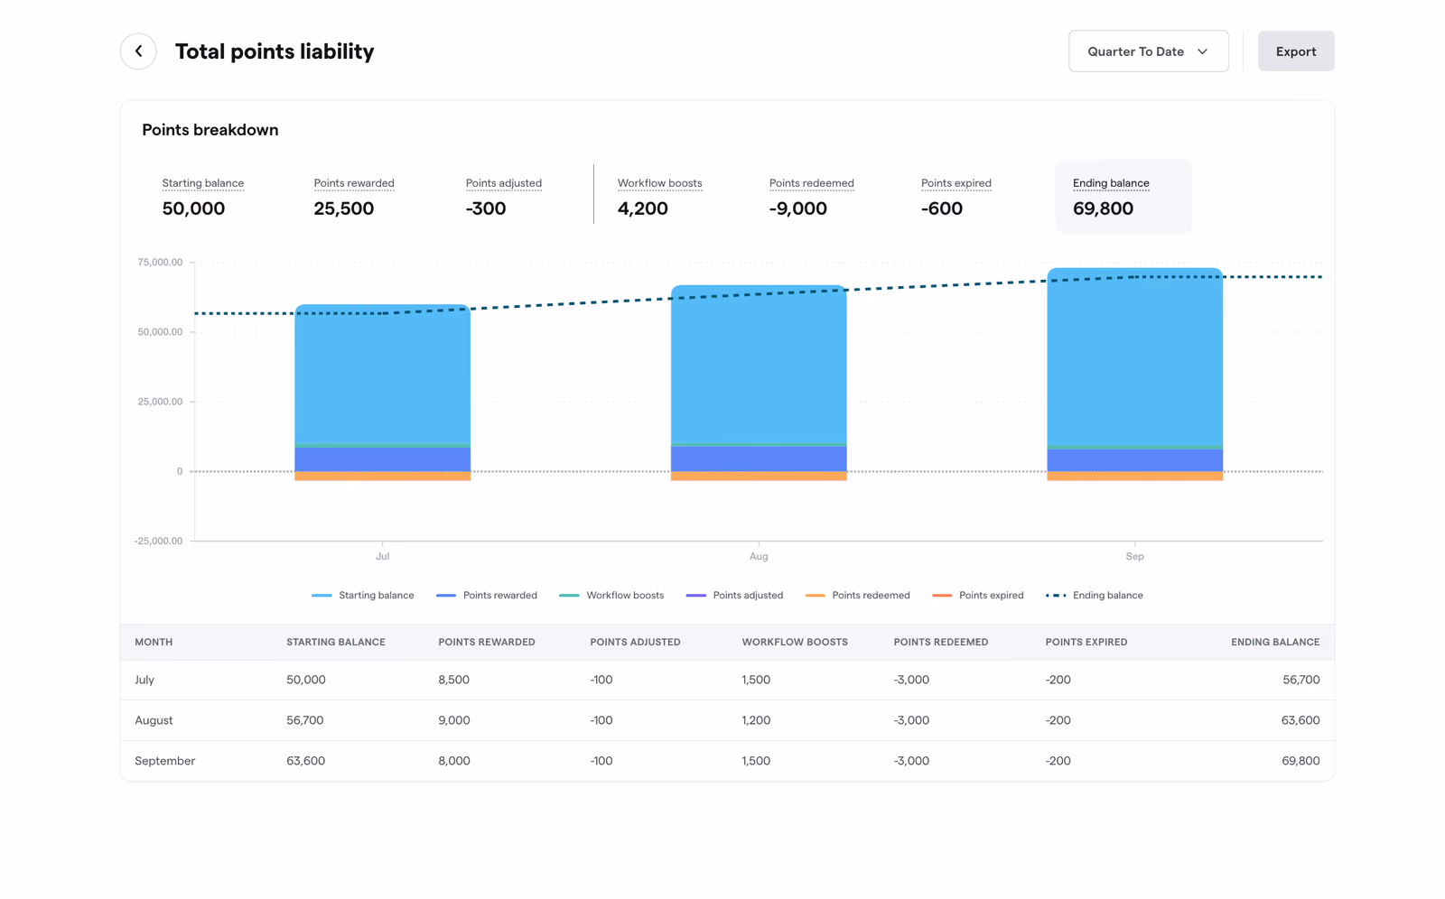This screenshot has width=1445, height=899.
Task: Sort by POINTS ADJUSTED column header
Action: (x=635, y=643)
